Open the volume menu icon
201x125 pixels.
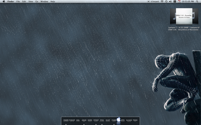[170, 1]
